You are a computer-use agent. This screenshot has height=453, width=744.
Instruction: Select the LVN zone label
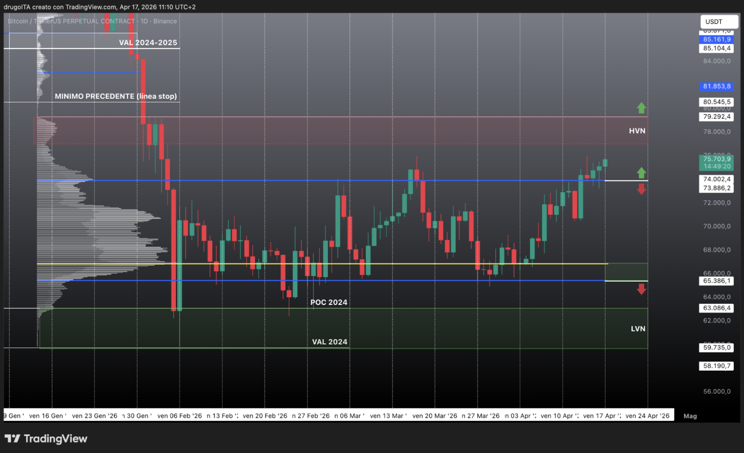point(638,329)
